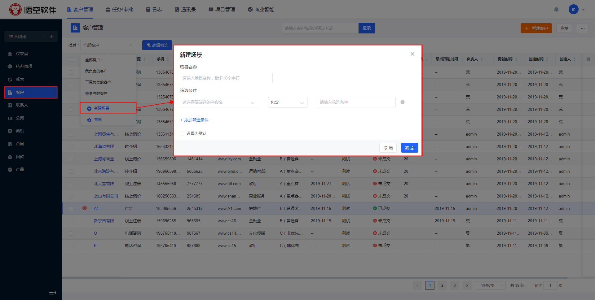
Task: Tick the checkbox for row A1
Action: coord(71,209)
